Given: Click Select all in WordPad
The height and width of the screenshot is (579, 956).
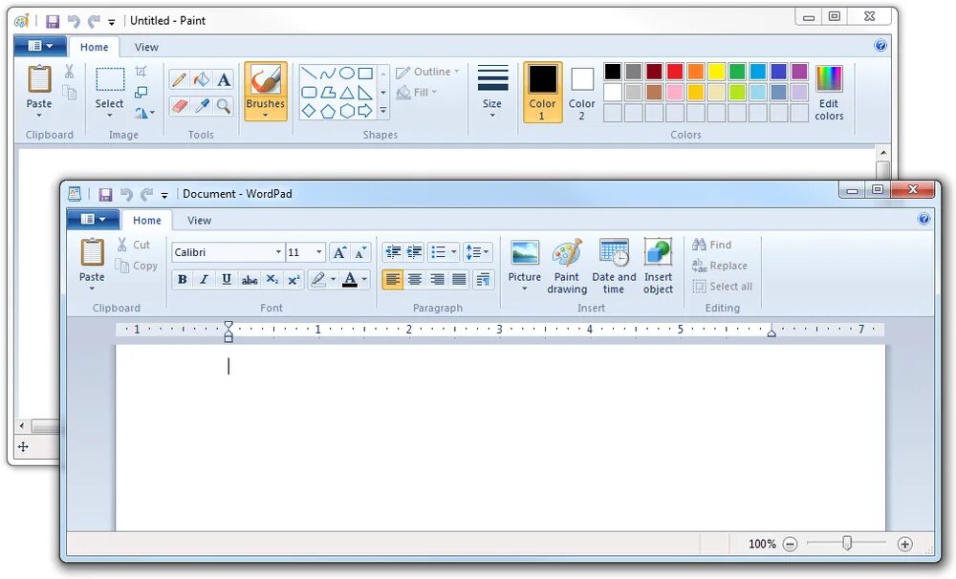Looking at the screenshot, I should [x=723, y=287].
